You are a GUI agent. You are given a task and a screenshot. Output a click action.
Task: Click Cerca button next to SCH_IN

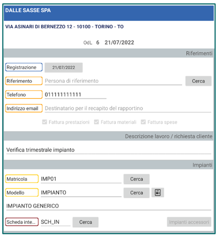point(85,222)
